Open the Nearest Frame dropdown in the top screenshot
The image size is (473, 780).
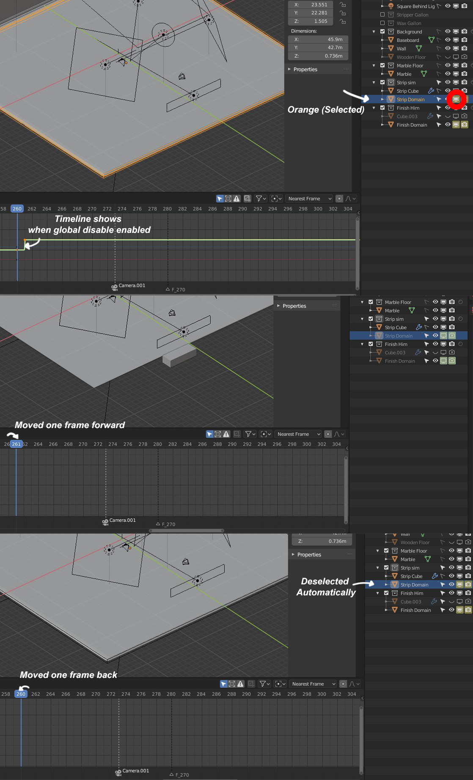pos(310,199)
